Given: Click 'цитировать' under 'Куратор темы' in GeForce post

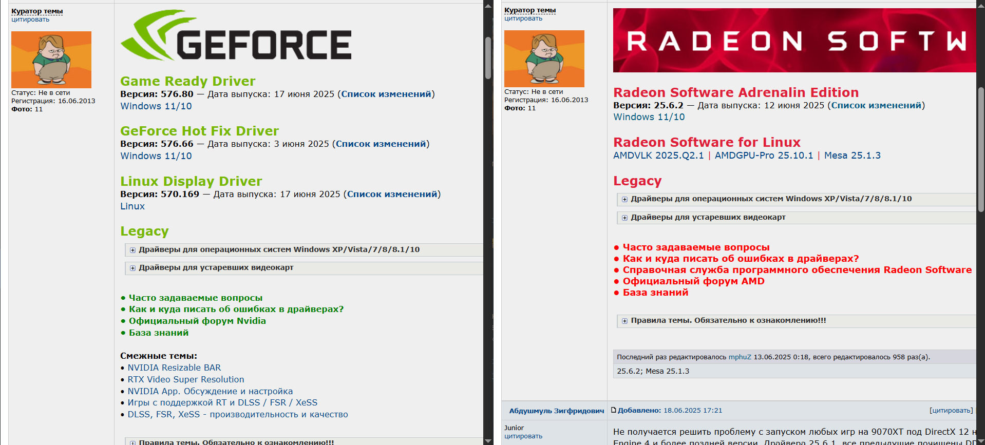Looking at the screenshot, I should tap(30, 20).
